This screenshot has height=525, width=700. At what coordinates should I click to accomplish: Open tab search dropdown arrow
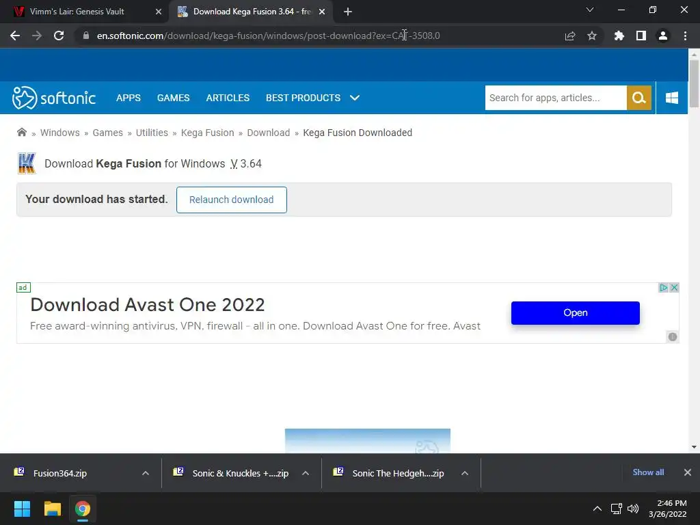pyautogui.click(x=590, y=10)
